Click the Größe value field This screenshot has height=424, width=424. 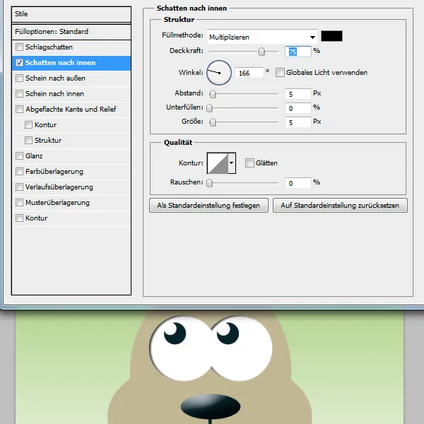coord(298,122)
